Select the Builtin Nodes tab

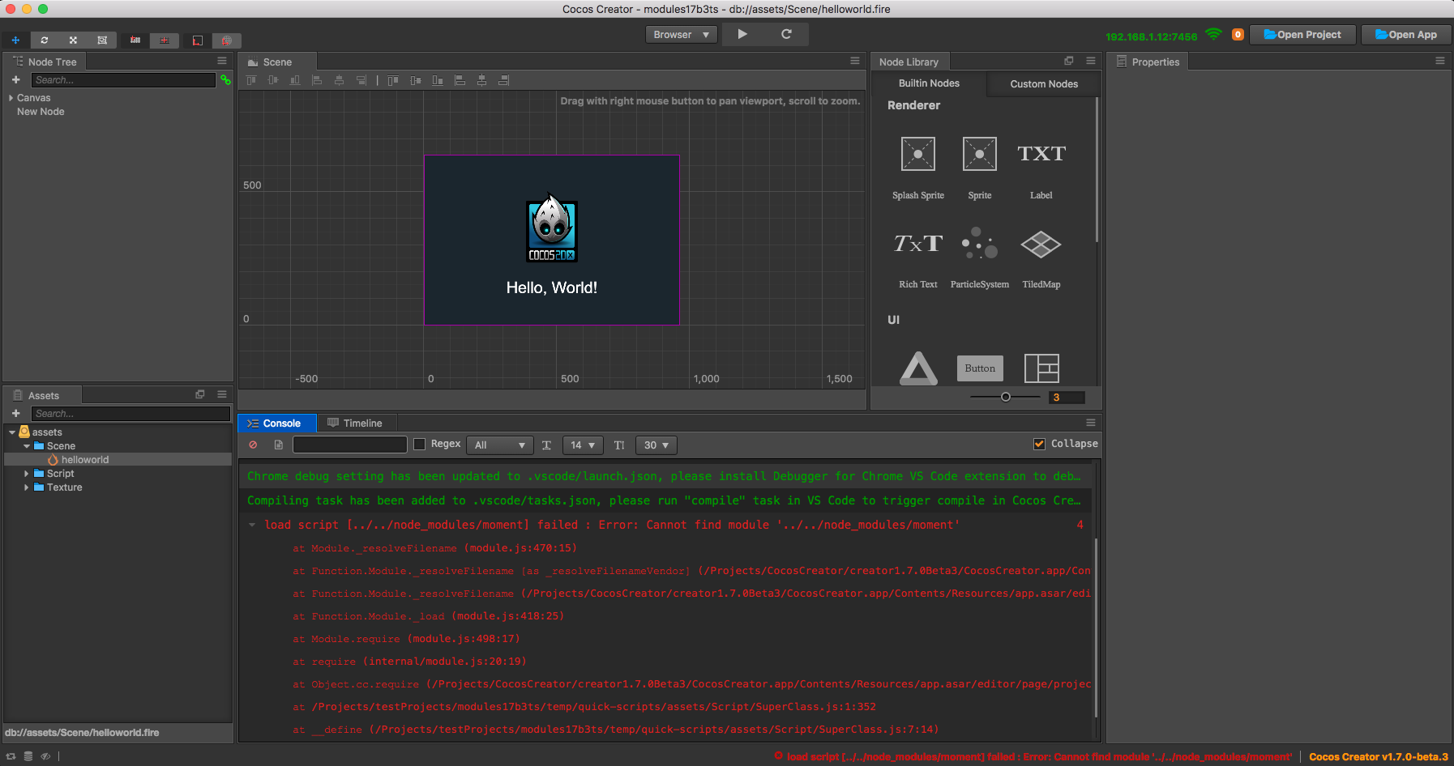pos(929,83)
